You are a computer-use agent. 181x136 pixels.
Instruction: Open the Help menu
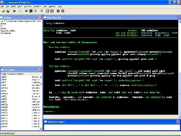[x=60, y=7]
